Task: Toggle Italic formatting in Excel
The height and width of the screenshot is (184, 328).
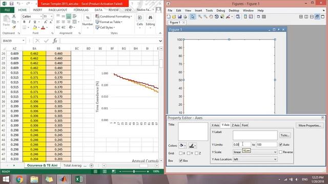Action: [x=30, y=22]
